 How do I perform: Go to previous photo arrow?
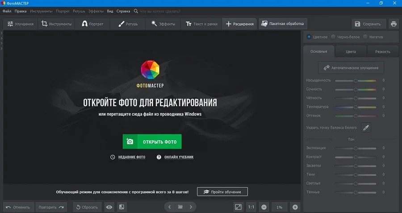tap(169, 207)
